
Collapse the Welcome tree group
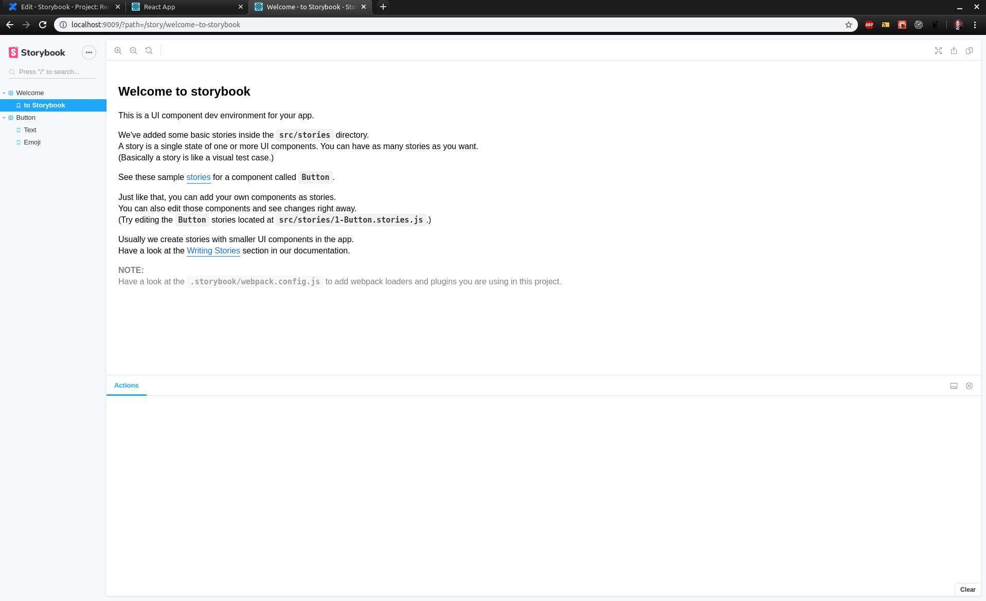4,93
